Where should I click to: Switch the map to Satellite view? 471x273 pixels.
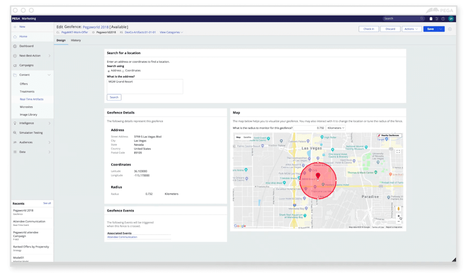pos(247,138)
